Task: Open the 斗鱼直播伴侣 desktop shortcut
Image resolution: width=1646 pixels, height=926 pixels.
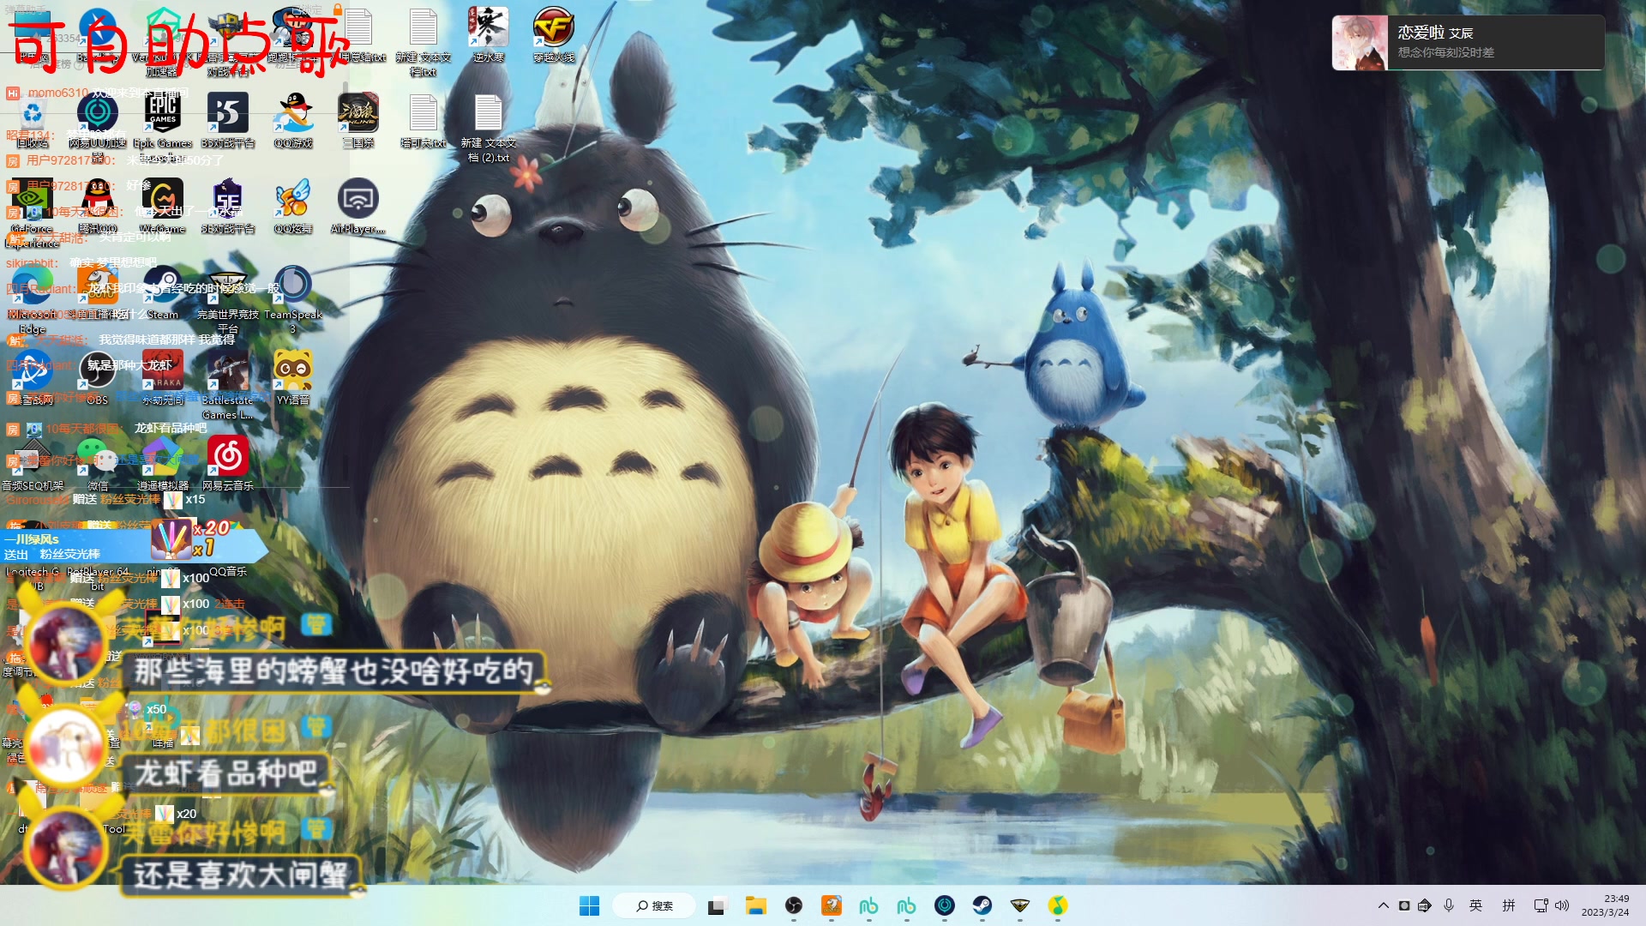Action: point(98,292)
